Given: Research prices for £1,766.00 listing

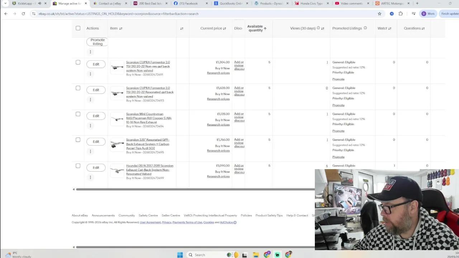Looking at the screenshot, I should click(218, 150).
